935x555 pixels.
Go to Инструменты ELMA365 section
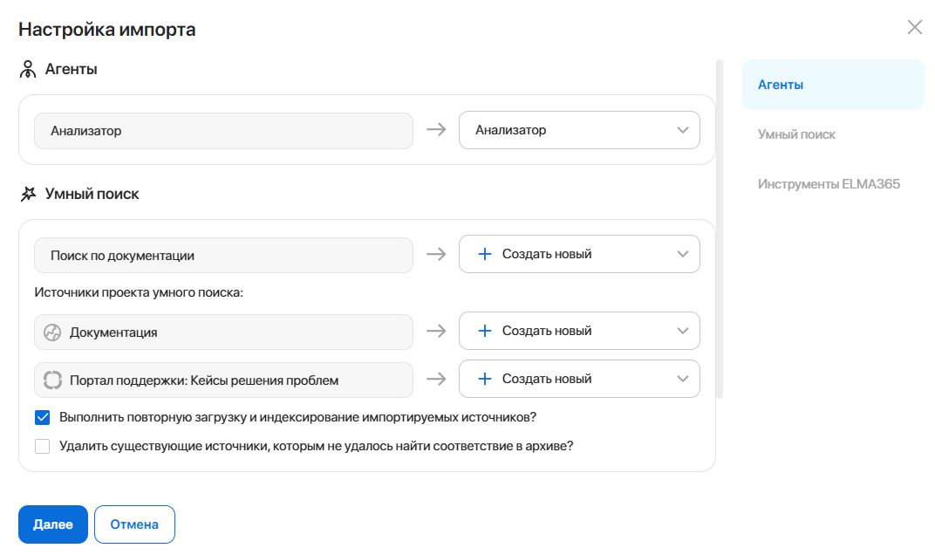pyautogui.click(x=829, y=184)
